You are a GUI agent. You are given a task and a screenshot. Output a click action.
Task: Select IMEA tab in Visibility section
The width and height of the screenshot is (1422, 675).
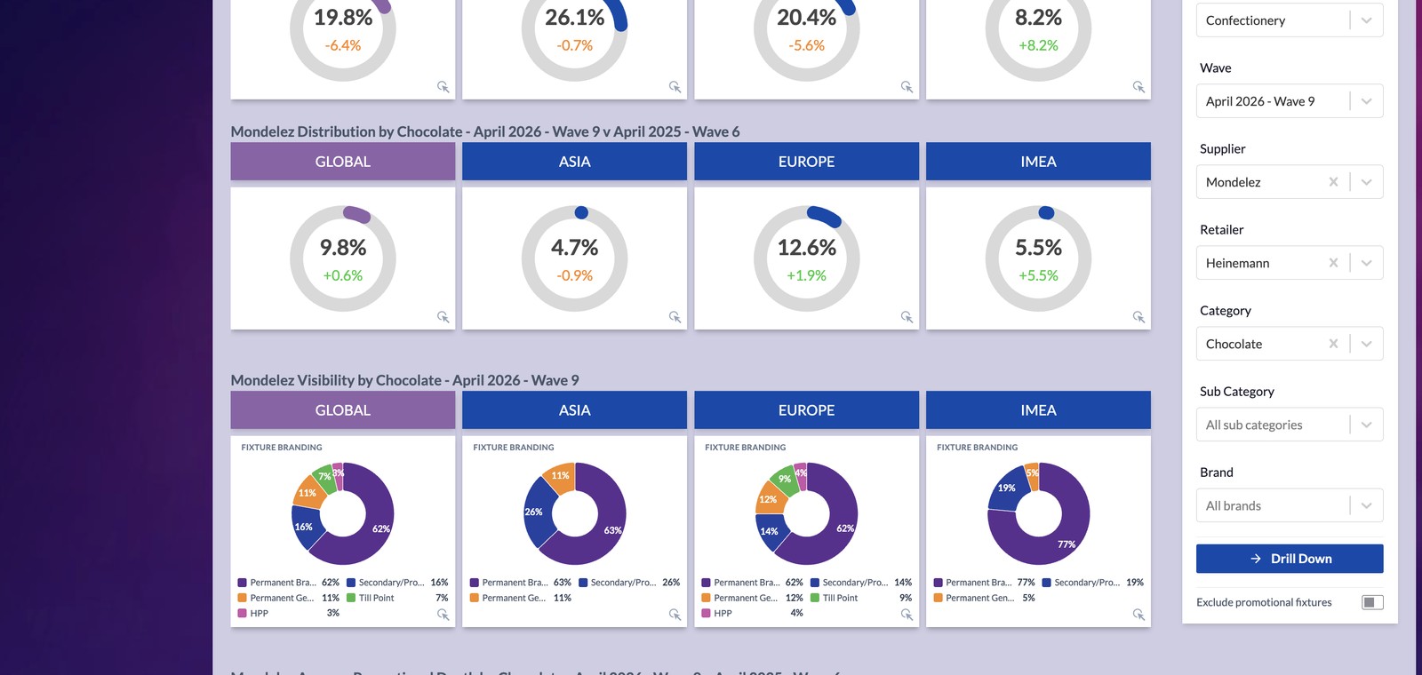pos(1038,410)
